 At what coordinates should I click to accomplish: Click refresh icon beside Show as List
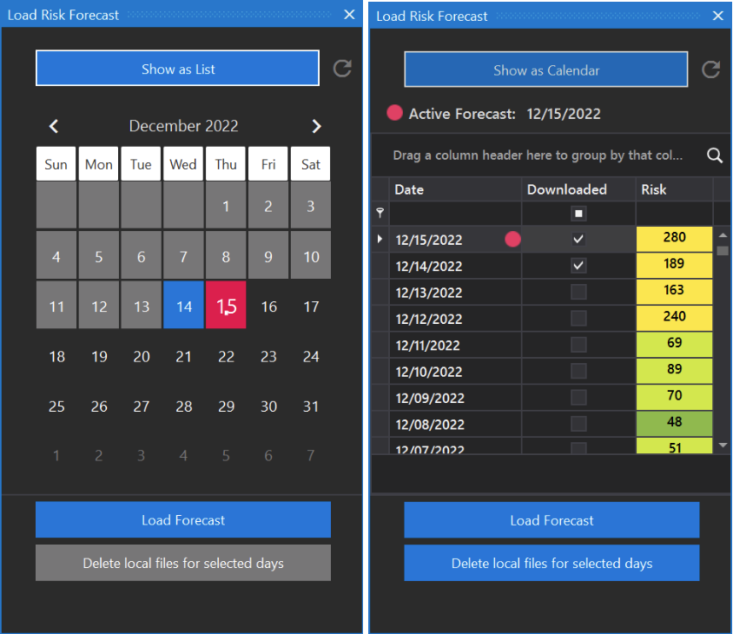(x=343, y=69)
